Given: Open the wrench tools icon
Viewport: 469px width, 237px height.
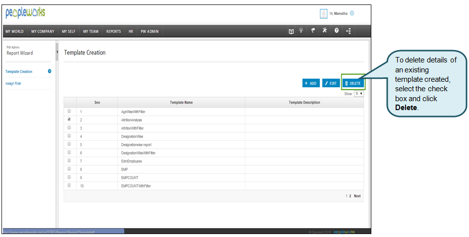Looking at the screenshot, I should [x=325, y=31].
